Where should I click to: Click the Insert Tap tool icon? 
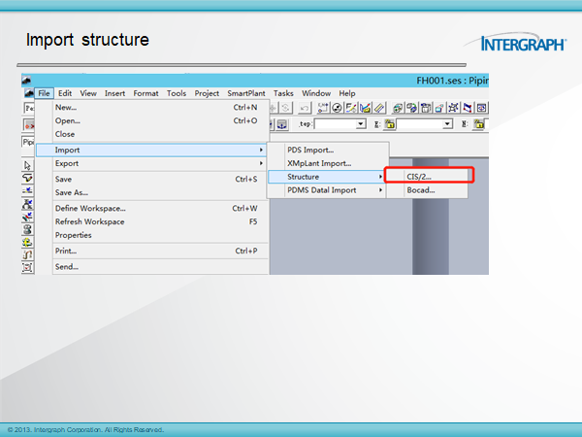click(27, 217)
